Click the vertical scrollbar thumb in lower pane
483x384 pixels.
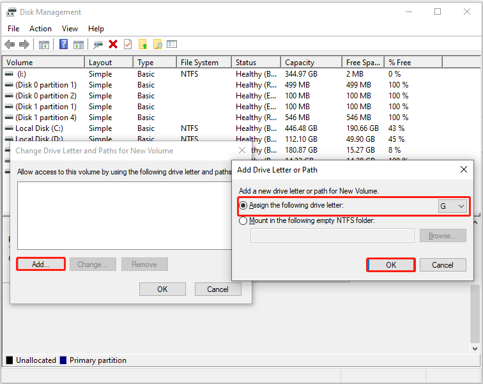(x=475, y=314)
